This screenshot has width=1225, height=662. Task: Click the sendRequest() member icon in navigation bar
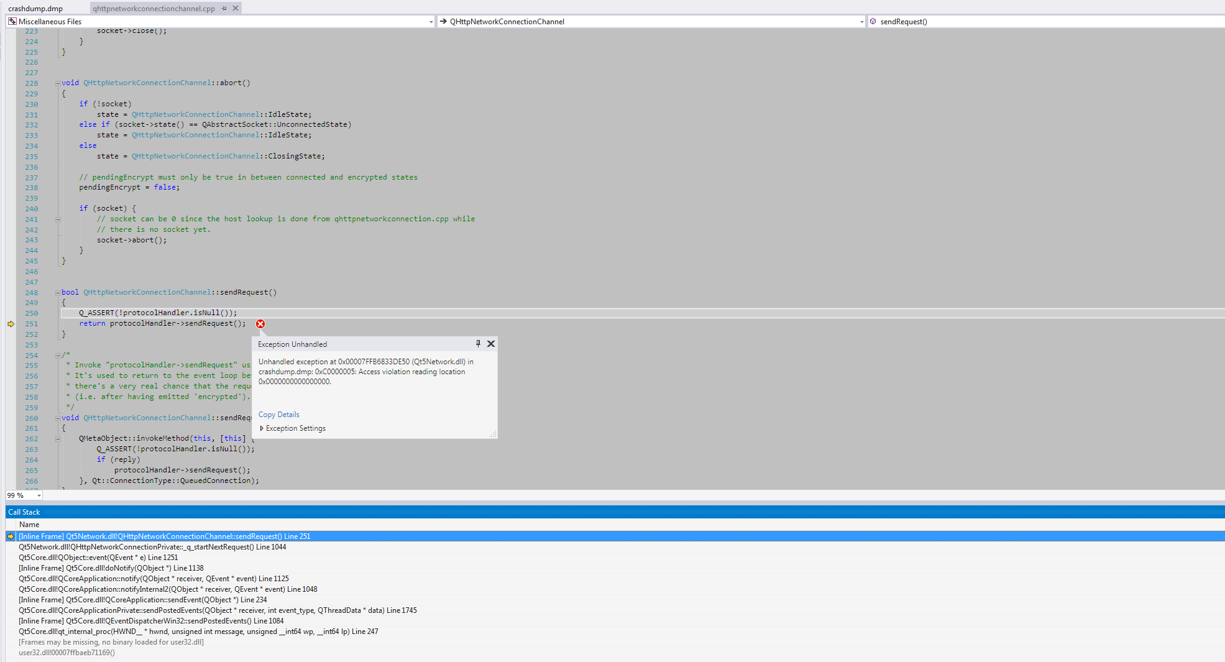click(873, 22)
